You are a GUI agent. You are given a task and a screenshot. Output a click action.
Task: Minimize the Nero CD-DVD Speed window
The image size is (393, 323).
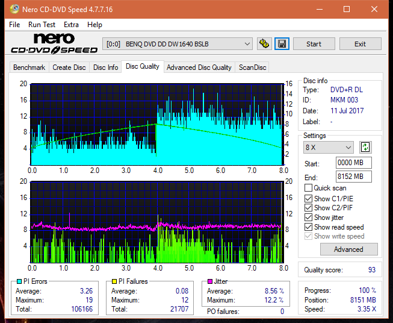(320, 9)
